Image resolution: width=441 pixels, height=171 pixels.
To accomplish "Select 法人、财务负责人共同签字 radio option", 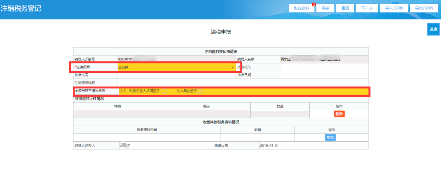I will [x=164, y=91].
